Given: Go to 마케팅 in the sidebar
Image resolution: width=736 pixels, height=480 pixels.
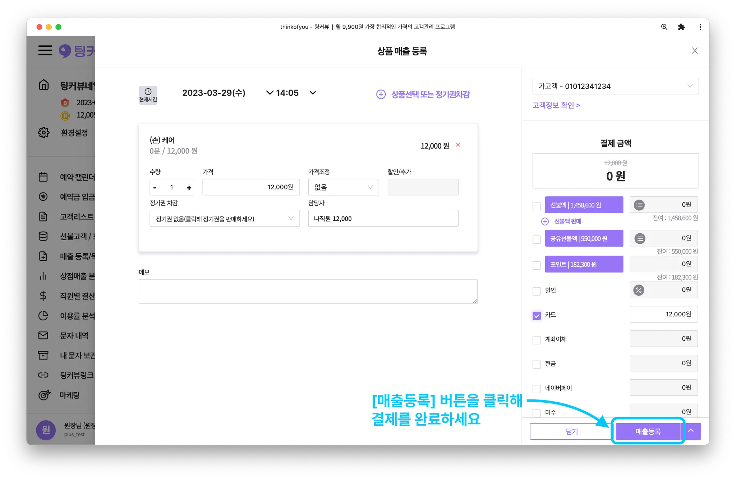Looking at the screenshot, I should coord(69,395).
